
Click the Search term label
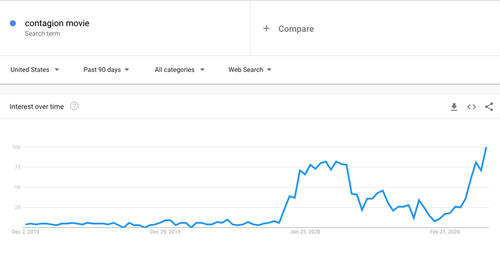[42, 34]
